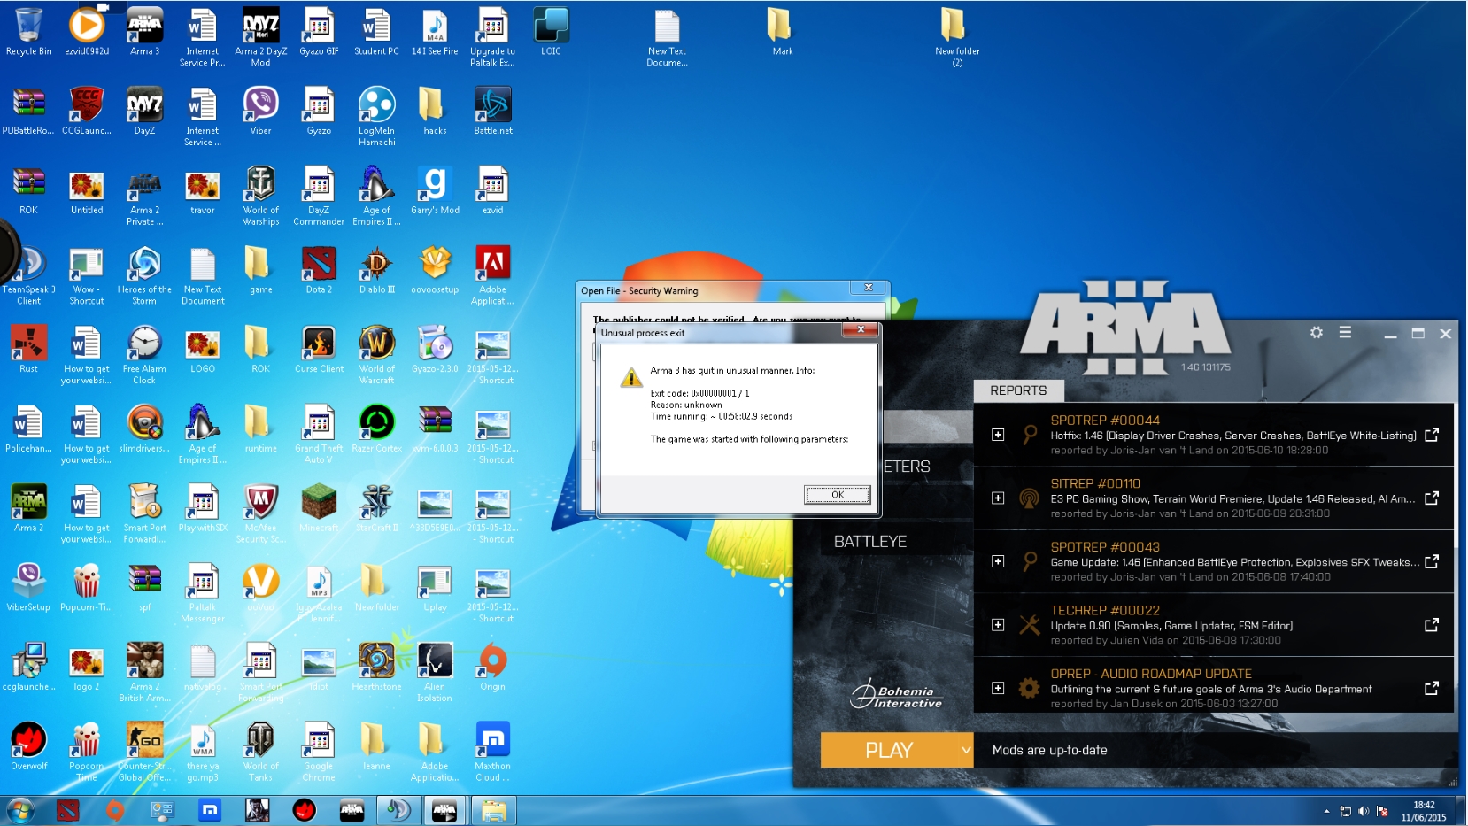The image size is (1468, 826).
Task: Click the TECHREP #00022 tools icon
Action: click(1029, 625)
